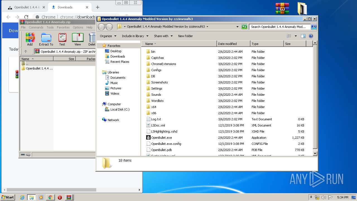The height and width of the screenshot is (201, 357).
Task: Open WinRAR Tools menu
Action: [x=50, y=27]
